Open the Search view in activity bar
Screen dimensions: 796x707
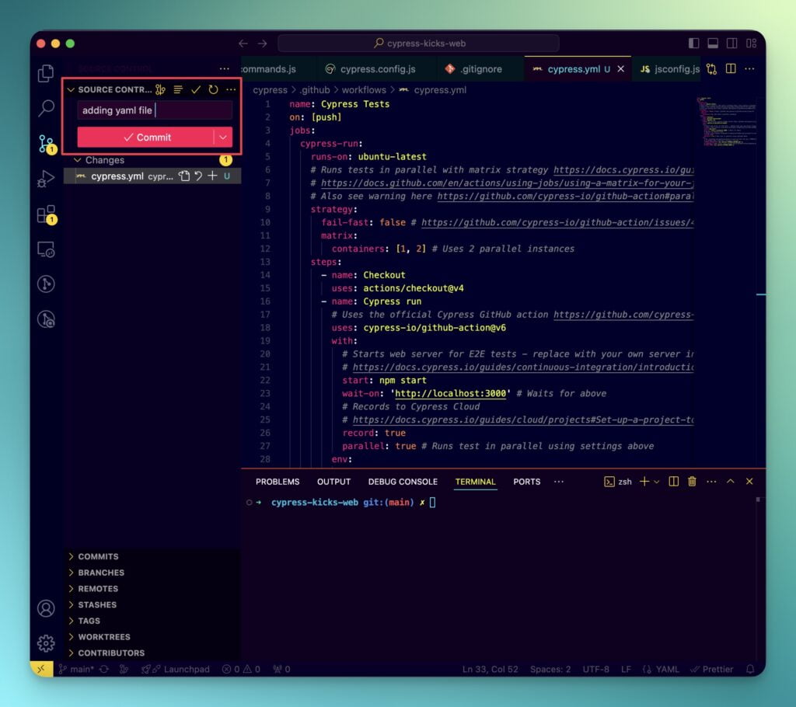(46, 108)
